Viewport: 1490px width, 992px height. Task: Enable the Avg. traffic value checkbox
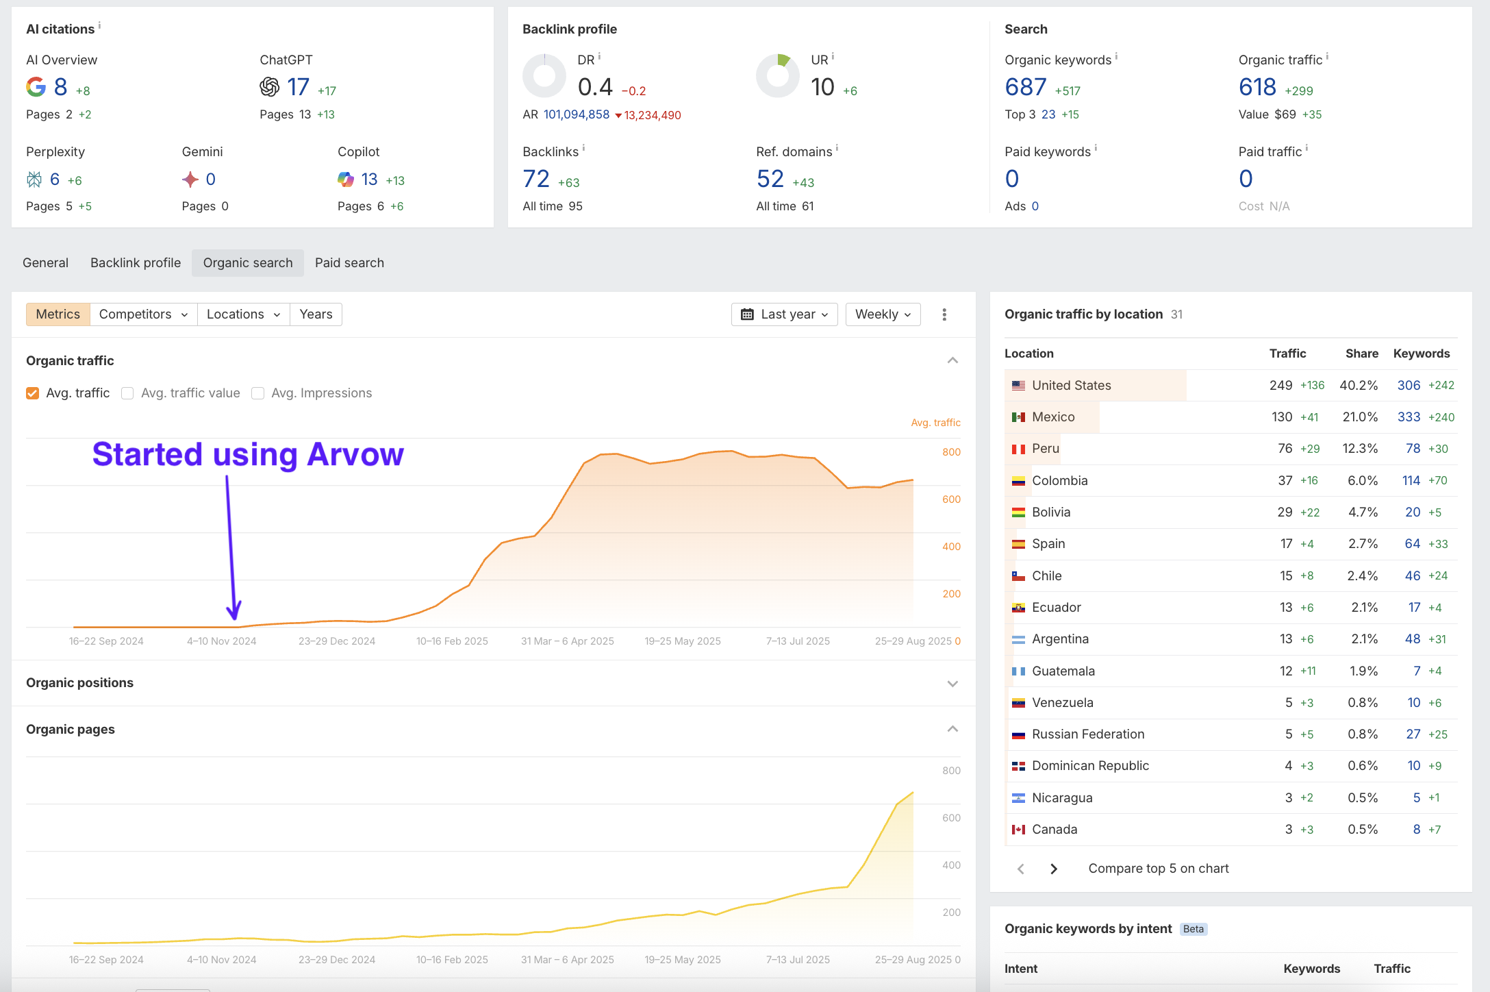(x=127, y=393)
